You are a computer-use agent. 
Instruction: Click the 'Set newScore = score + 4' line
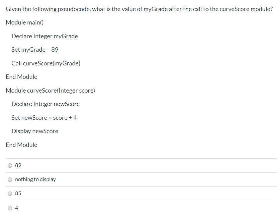pos(44,118)
